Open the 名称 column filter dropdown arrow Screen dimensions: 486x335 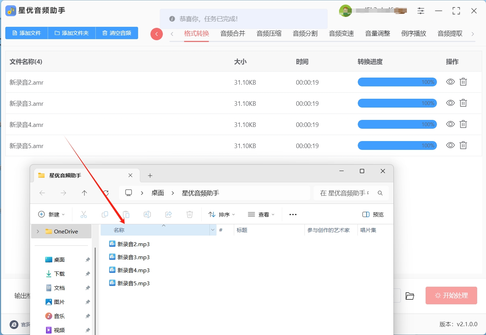213,230
